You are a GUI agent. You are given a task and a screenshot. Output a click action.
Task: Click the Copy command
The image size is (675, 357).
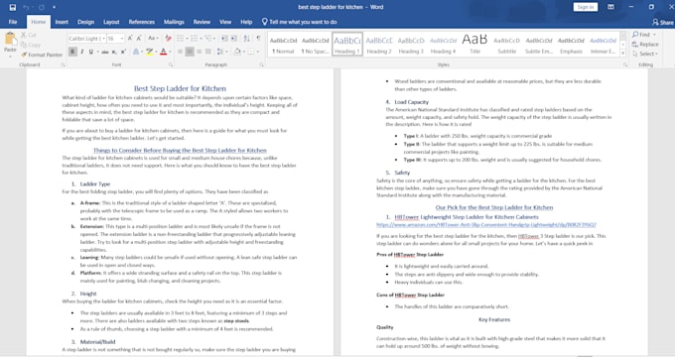31,45
